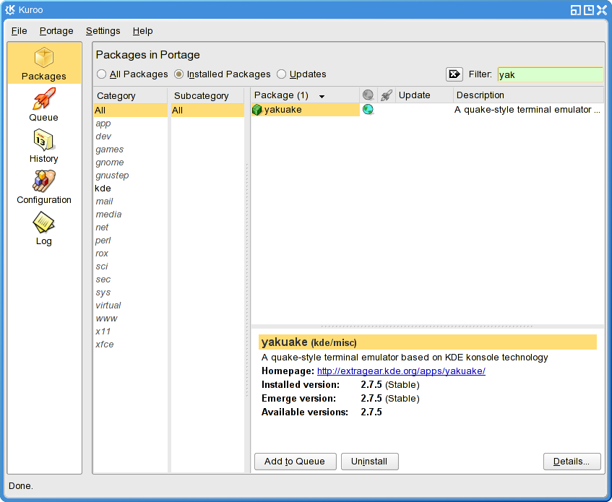The image size is (612, 502).
Task: Select the yakuake package name
Action: (283, 110)
